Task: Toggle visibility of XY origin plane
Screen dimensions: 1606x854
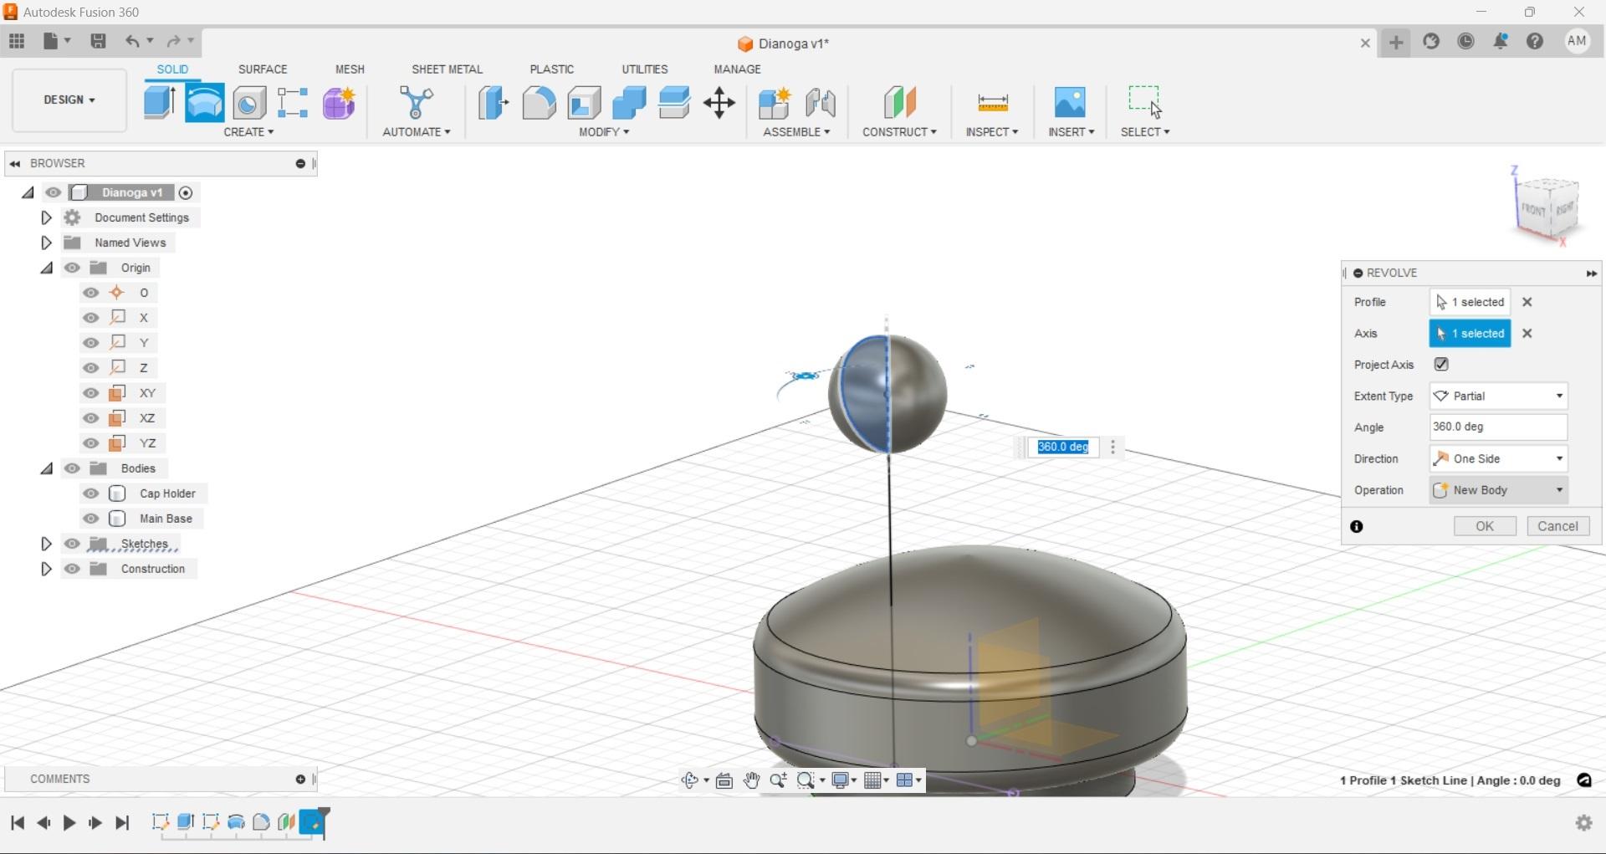Action: (90, 393)
